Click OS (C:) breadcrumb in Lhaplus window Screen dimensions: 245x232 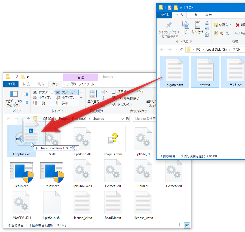(48, 119)
